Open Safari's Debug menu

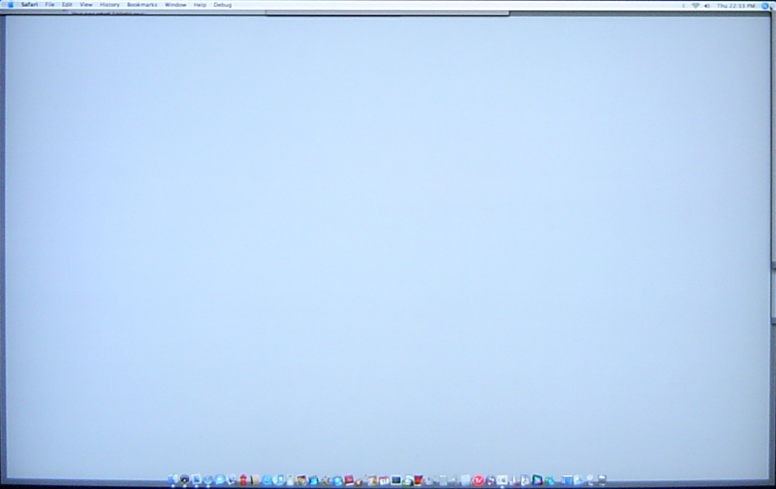point(222,5)
